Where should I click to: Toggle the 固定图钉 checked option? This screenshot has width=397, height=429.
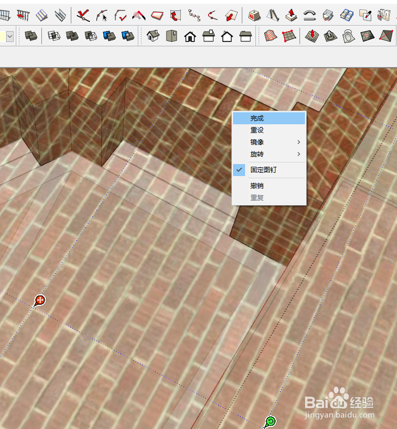coord(269,170)
